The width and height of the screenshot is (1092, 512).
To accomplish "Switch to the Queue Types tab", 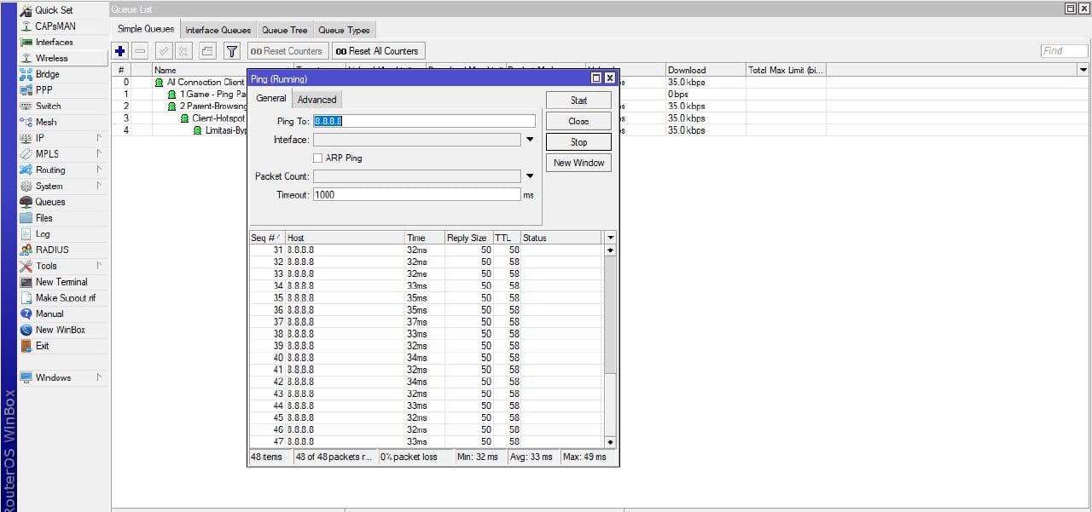I will pyautogui.click(x=345, y=30).
